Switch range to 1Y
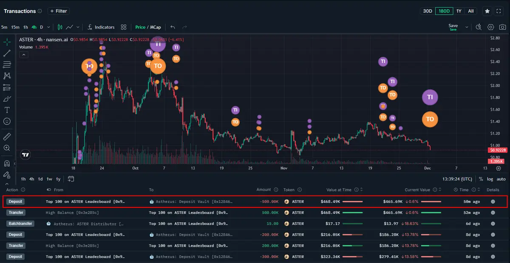Image resolution: width=510 pixels, height=263 pixels. pos(459,11)
